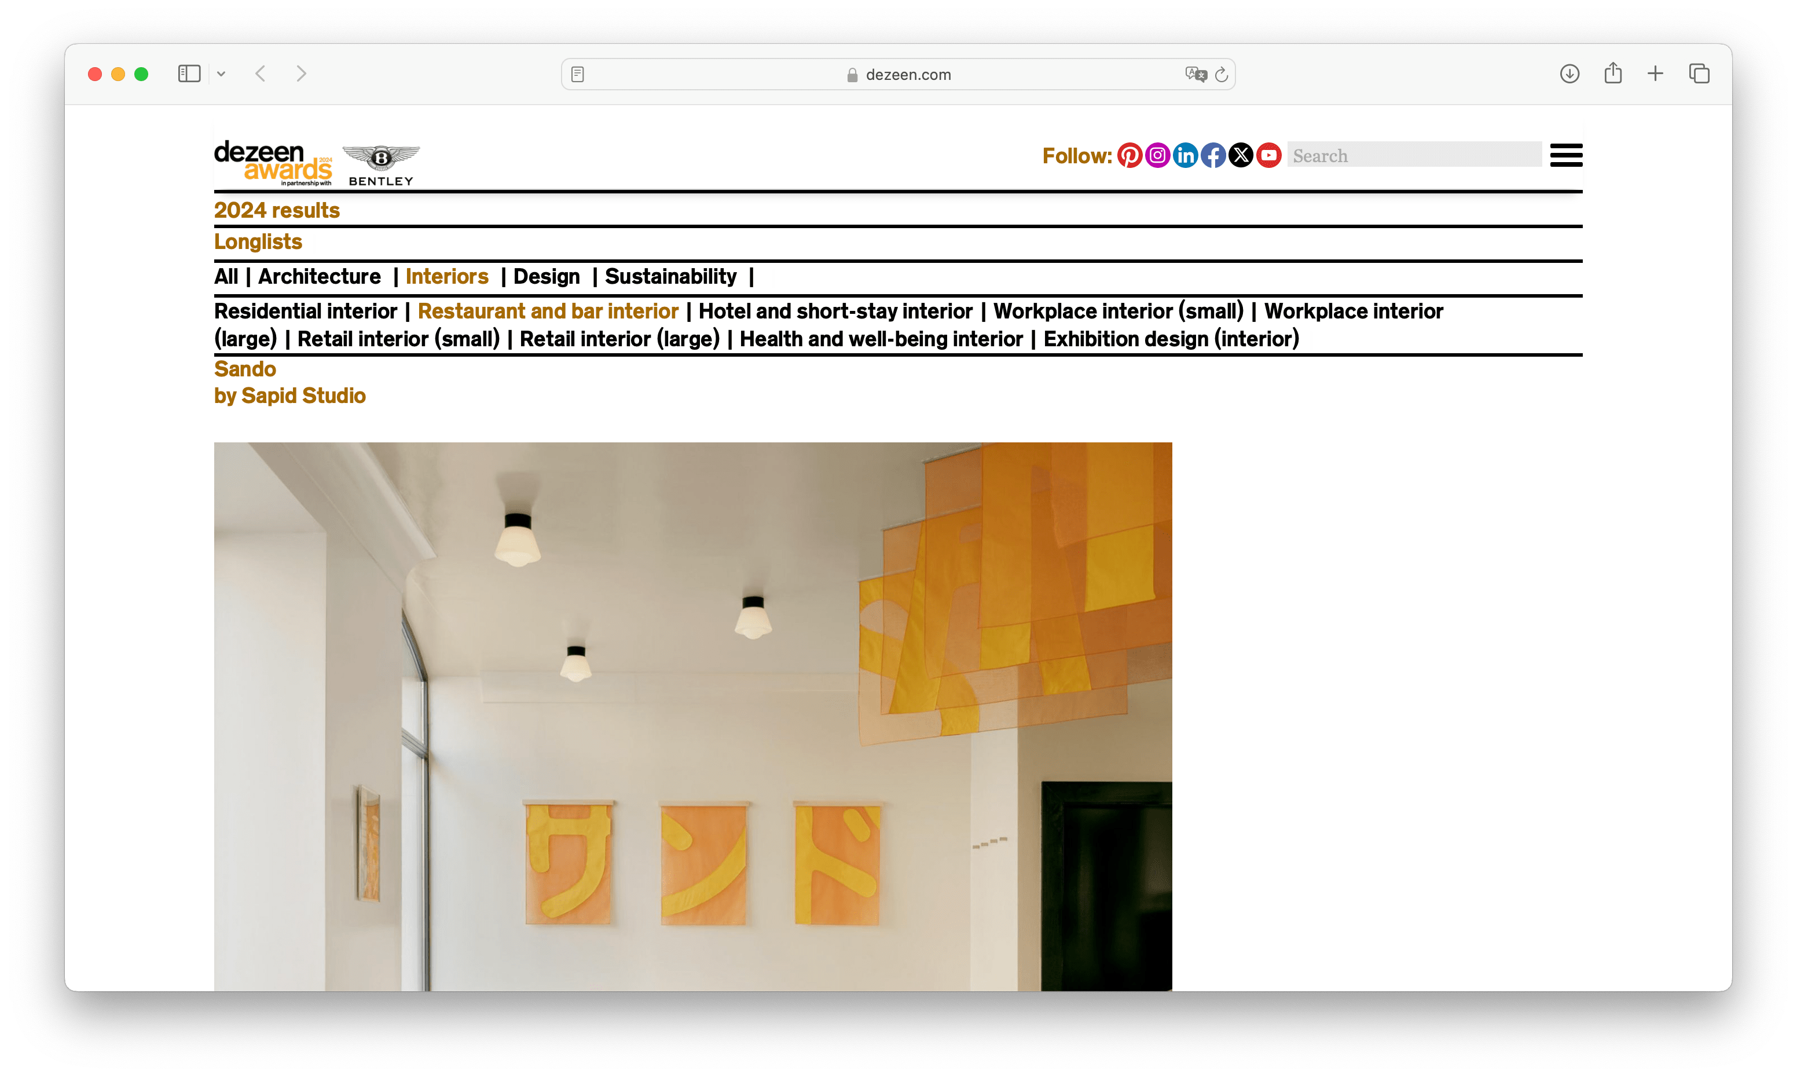This screenshot has width=1797, height=1077.
Task: Open the Share menu in Safari
Action: 1613,74
